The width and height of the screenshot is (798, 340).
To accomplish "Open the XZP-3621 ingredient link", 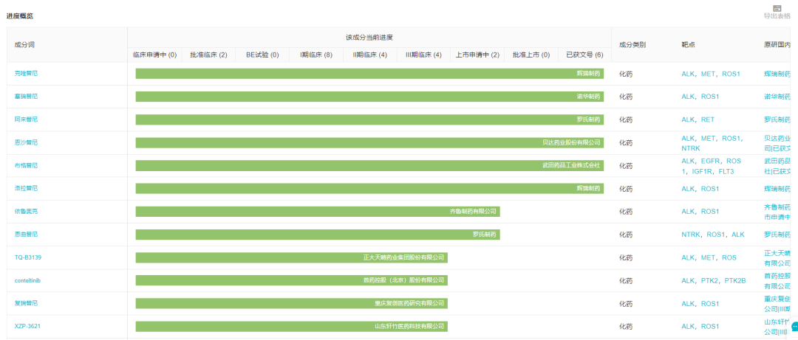I will coord(27,326).
